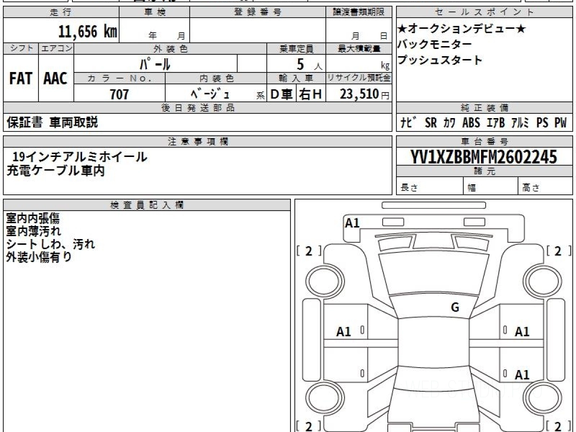Screen dimensions: 576x432
Task: Select the 登録番号 header
Action: tap(258, 12)
